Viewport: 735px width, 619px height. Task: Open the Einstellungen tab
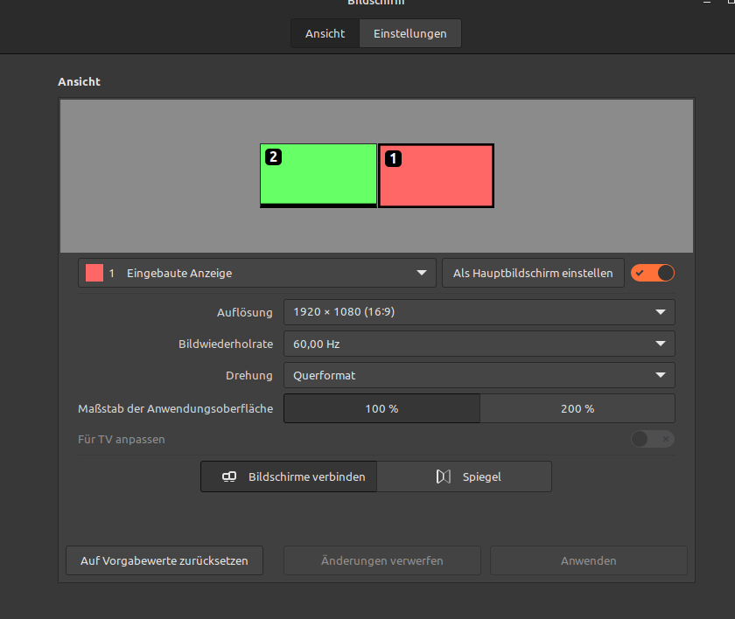(410, 34)
